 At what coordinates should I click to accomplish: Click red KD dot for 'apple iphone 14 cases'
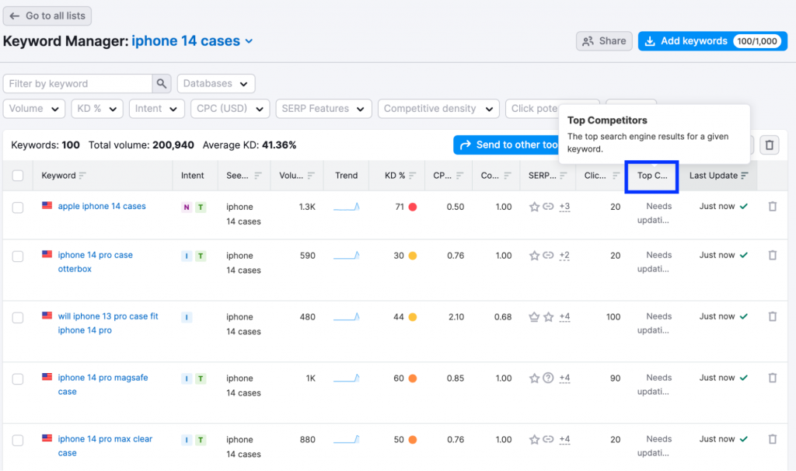pyautogui.click(x=413, y=207)
